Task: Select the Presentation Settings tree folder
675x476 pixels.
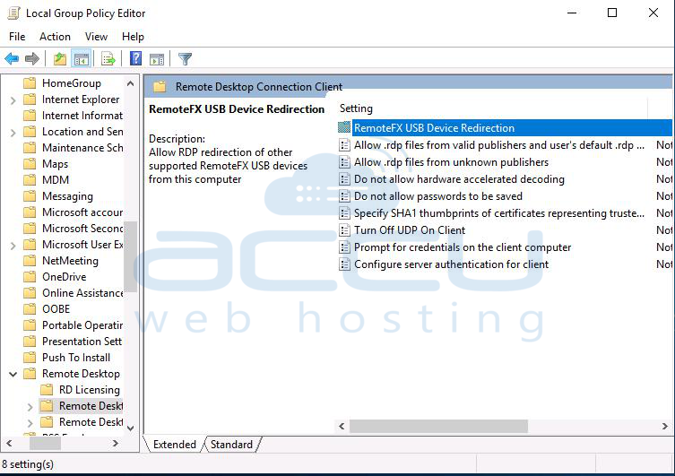Action: click(x=82, y=342)
